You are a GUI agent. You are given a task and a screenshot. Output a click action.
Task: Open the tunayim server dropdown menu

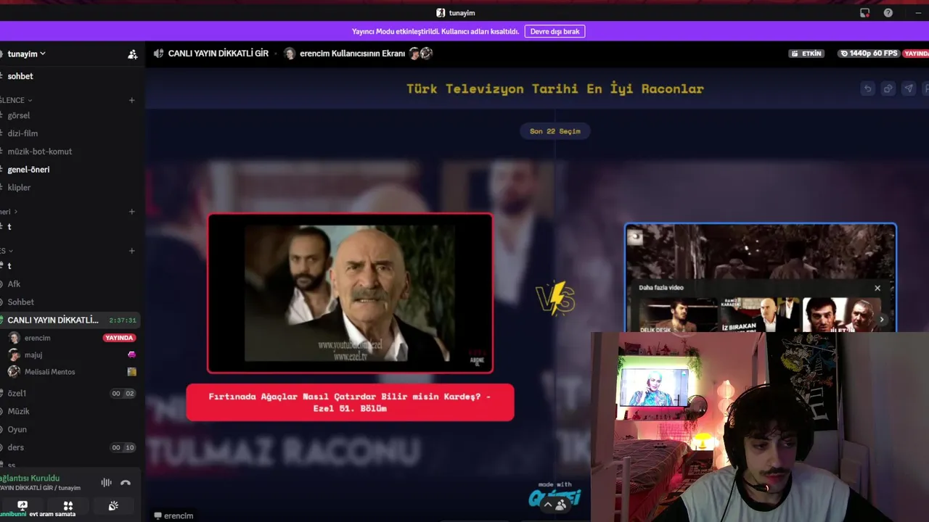(x=27, y=54)
